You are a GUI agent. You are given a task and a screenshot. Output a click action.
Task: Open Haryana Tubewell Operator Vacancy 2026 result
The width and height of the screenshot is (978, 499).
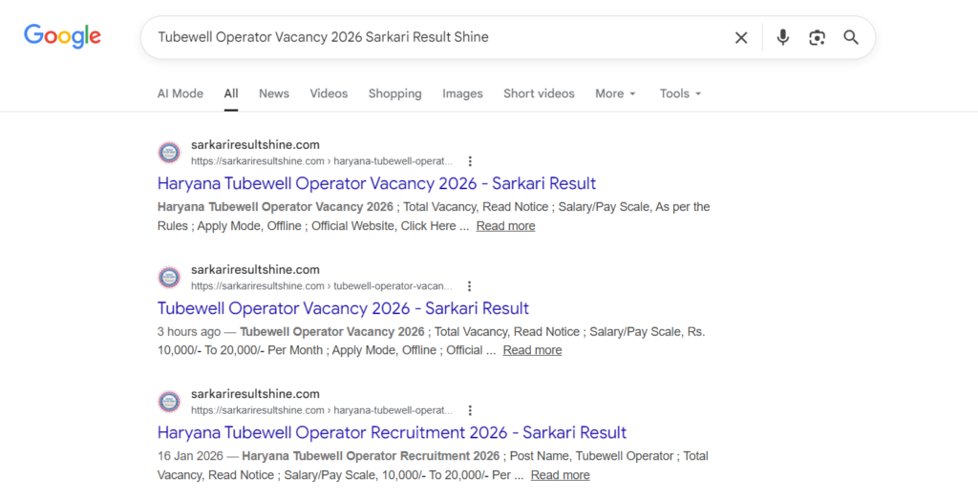click(x=376, y=183)
